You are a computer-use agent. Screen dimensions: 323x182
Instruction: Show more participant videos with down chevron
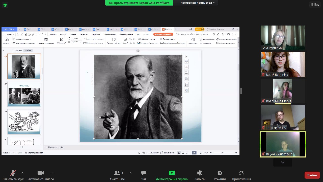(x=283, y=162)
